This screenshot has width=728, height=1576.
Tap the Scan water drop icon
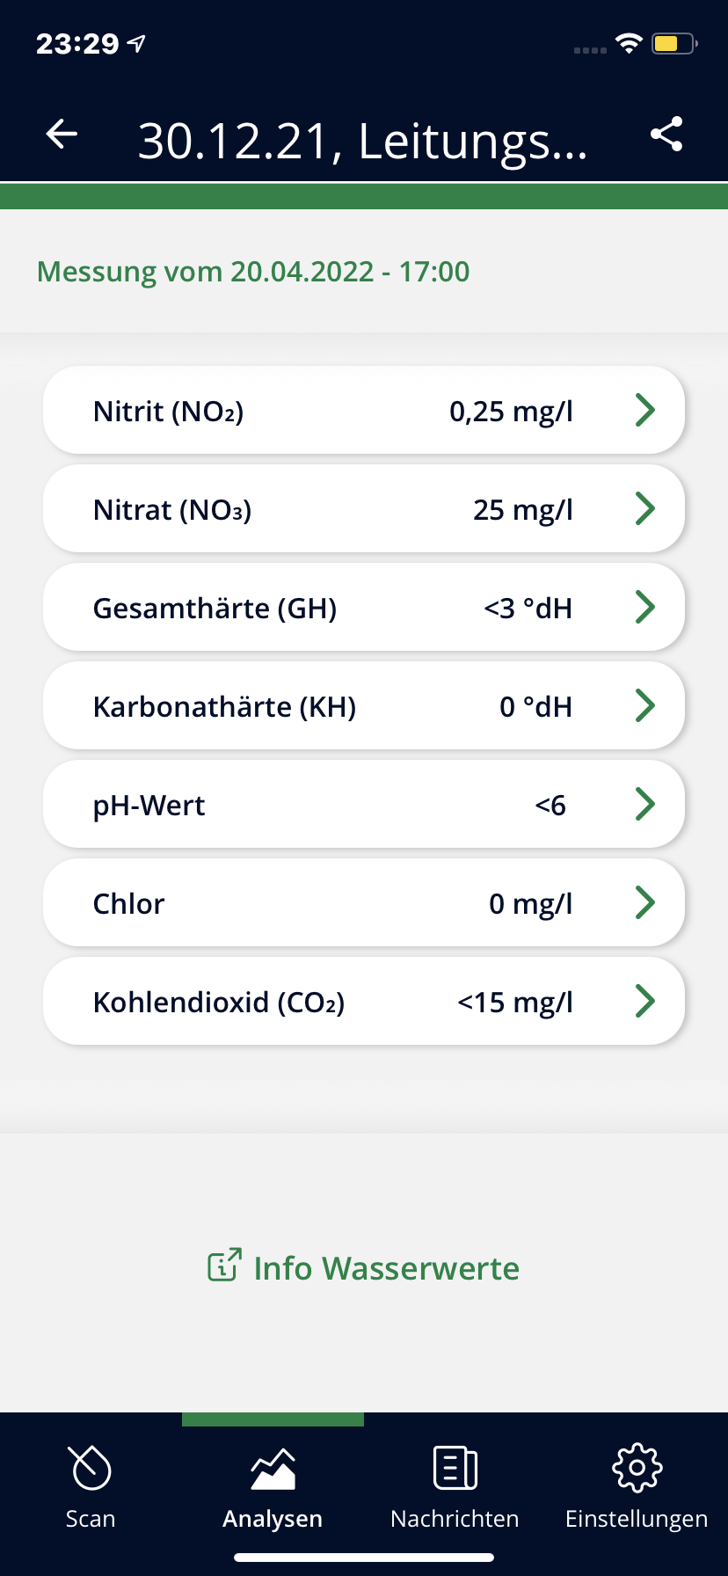click(91, 1468)
